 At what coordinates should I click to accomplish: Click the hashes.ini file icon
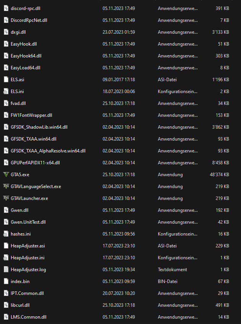[x=6, y=234]
